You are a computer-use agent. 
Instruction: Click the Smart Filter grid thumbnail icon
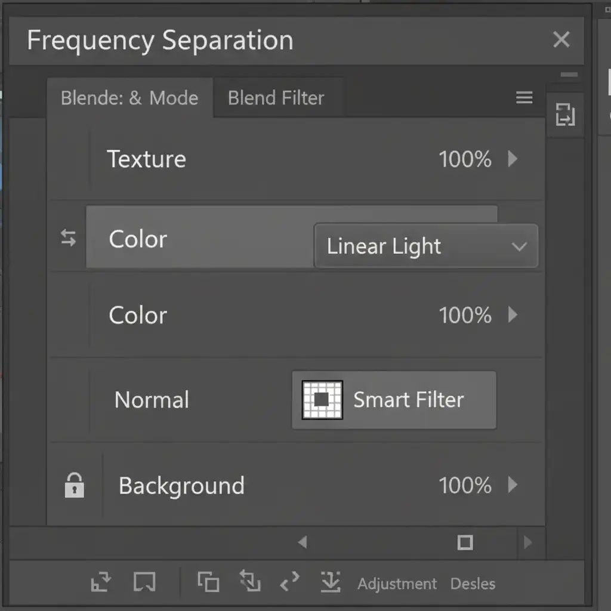tap(322, 400)
